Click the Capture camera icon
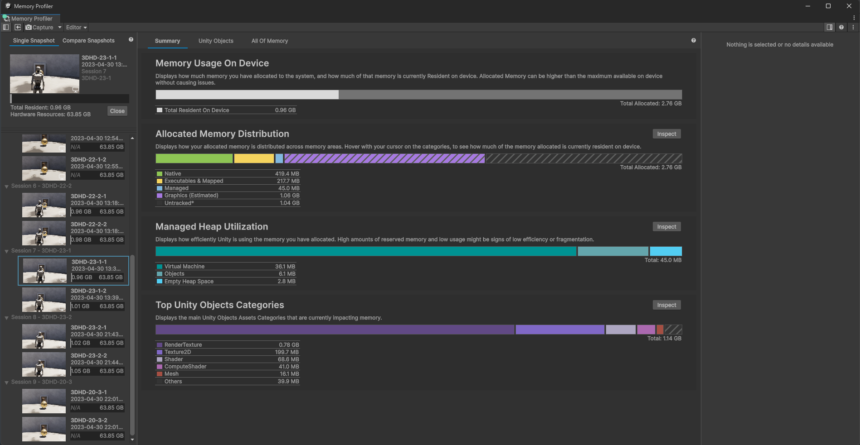 pyautogui.click(x=29, y=27)
